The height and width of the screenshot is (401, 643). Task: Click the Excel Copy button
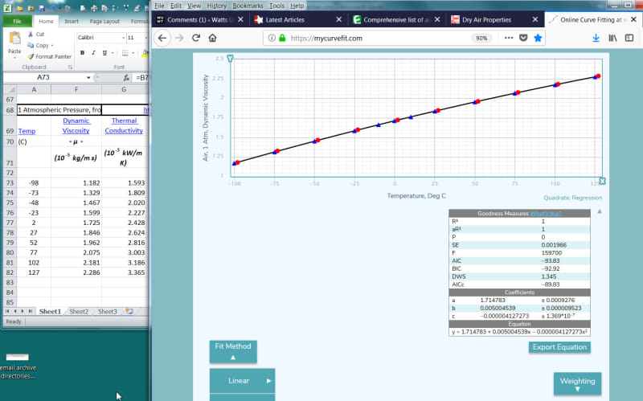click(x=39, y=46)
